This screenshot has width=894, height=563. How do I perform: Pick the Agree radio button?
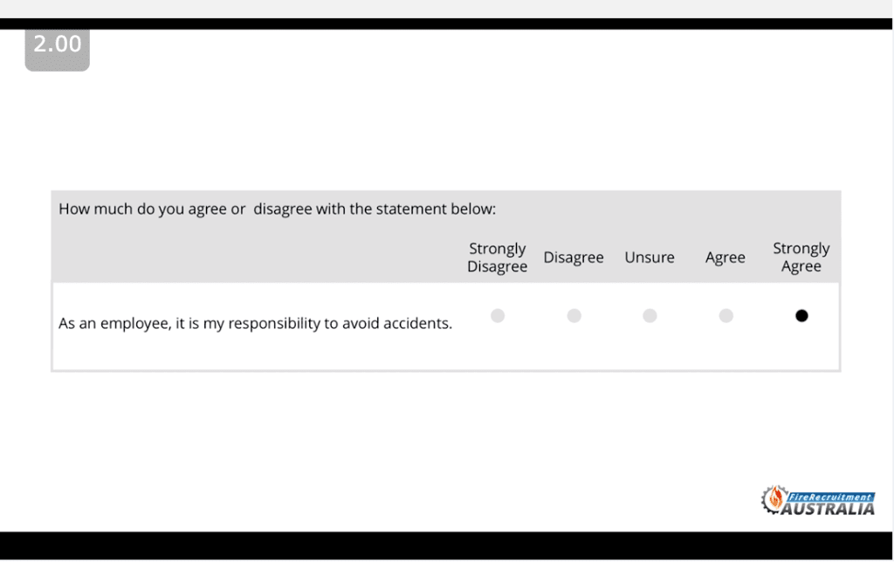click(726, 316)
